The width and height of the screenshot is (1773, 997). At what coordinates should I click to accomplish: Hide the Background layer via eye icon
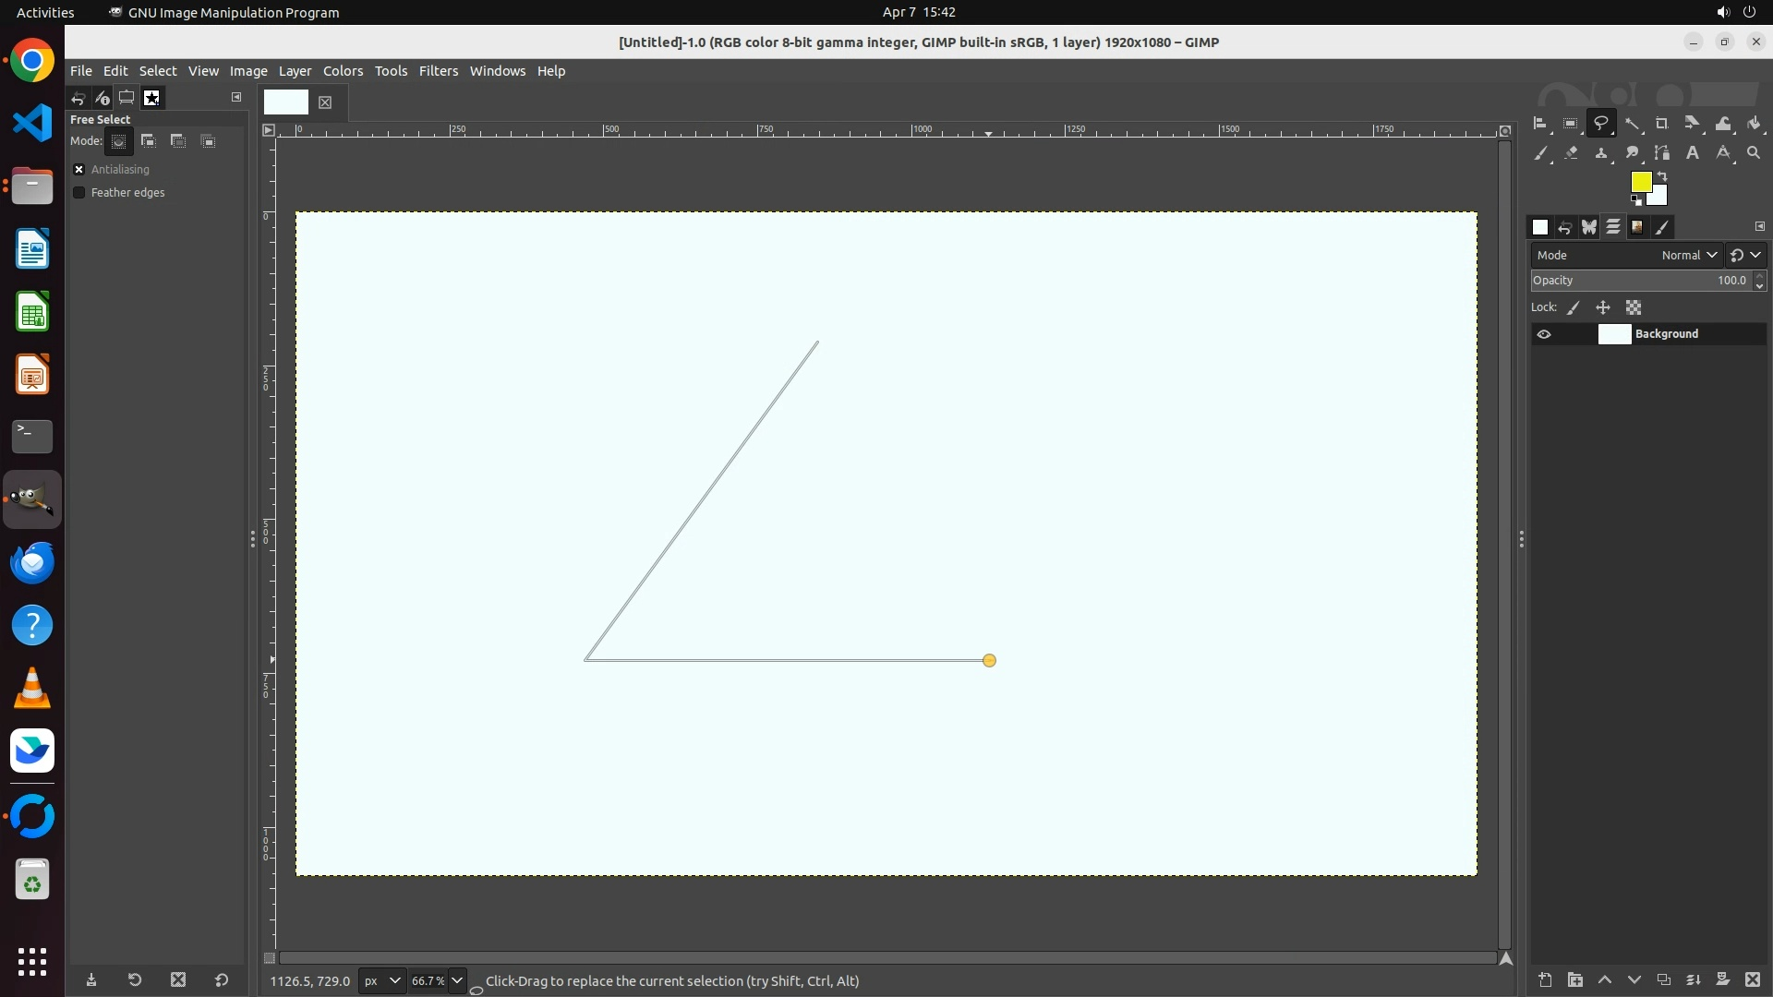(x=1544, y=334)
